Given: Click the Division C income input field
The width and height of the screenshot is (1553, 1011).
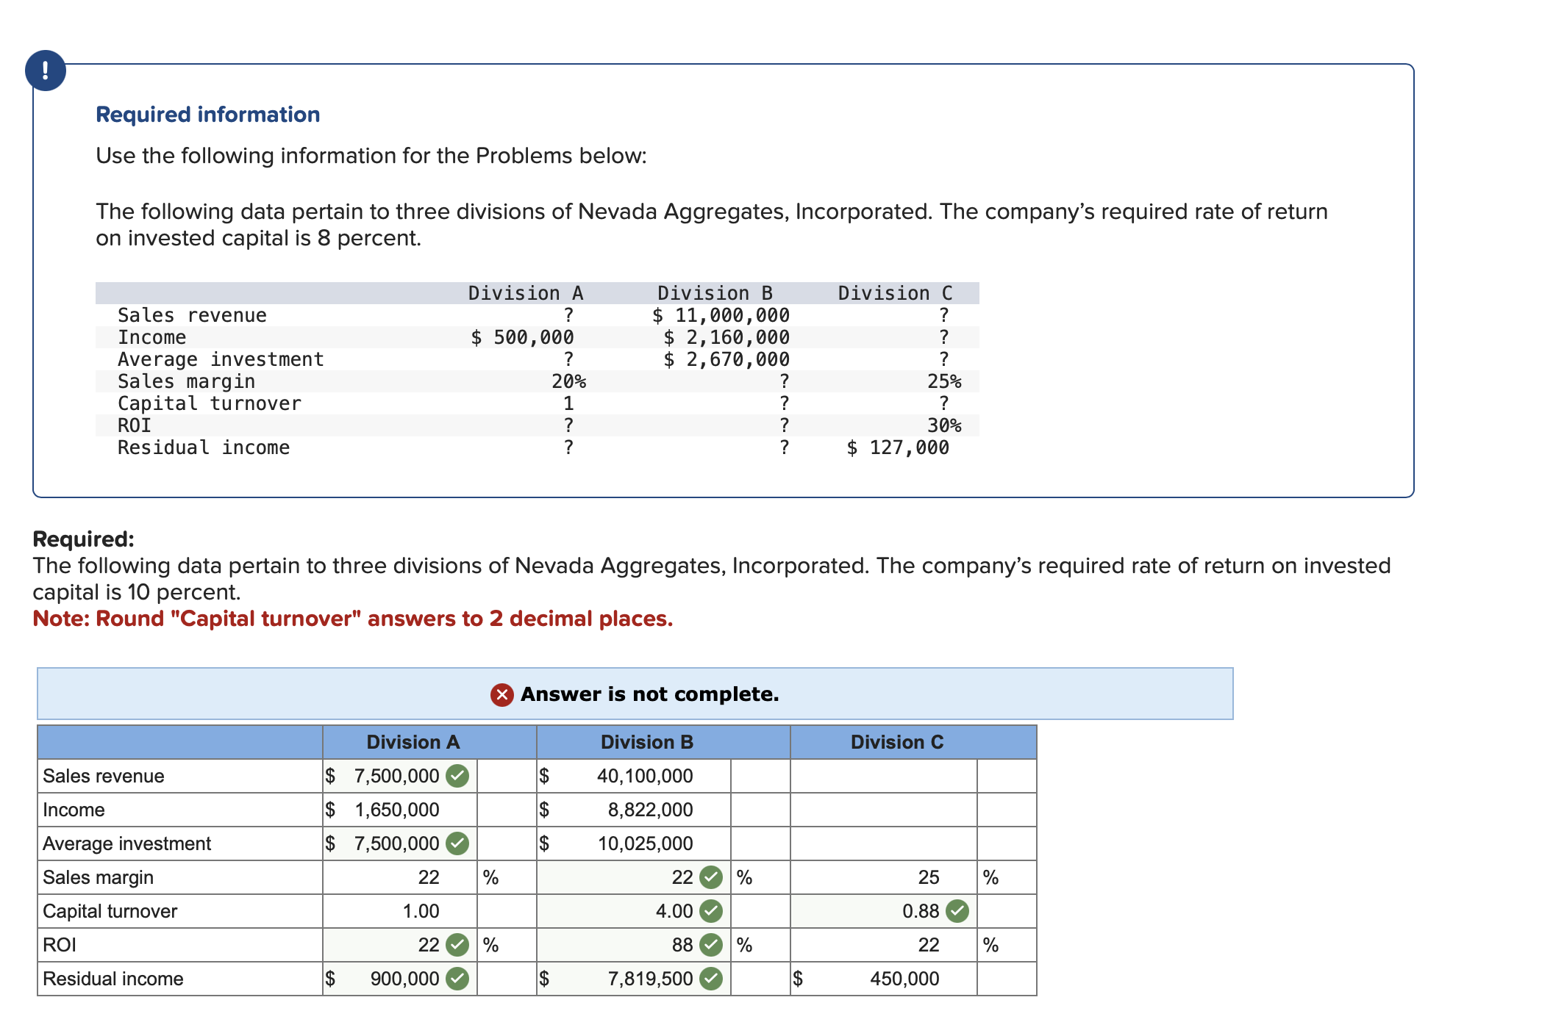Looking at the screenshot, I should [882, 809].
